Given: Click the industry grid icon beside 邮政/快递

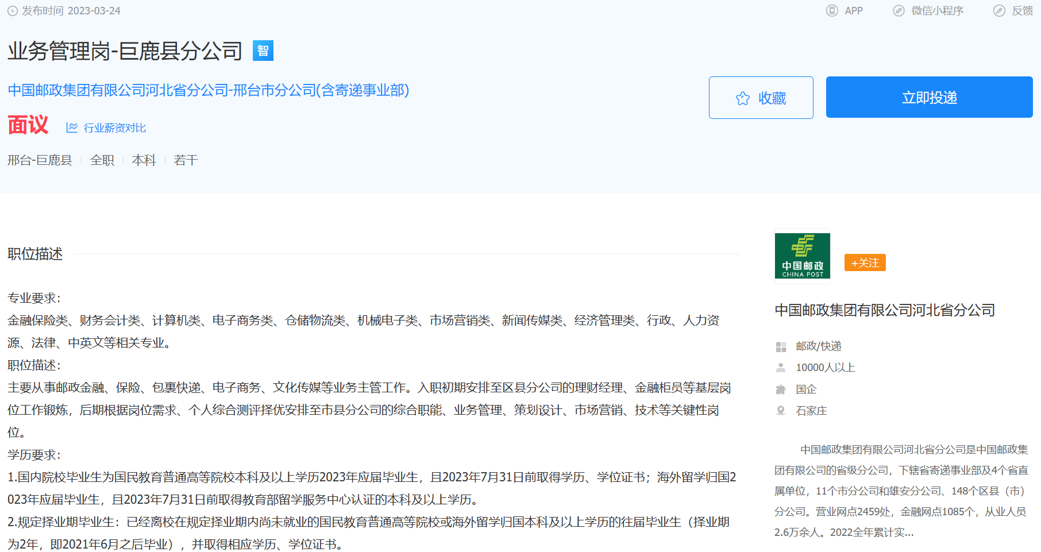Looking at the screenshot, I should click(781, 347).
